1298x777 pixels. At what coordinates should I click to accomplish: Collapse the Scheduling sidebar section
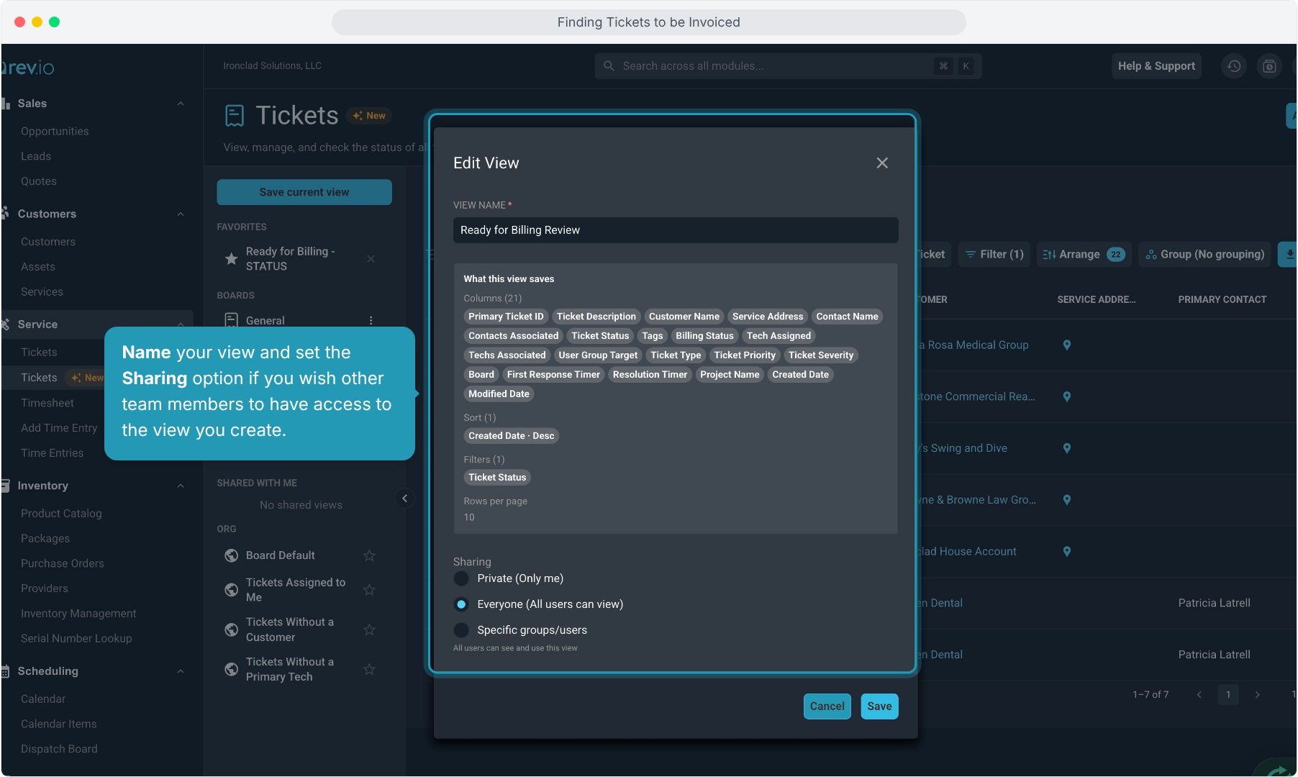(181, 671)
